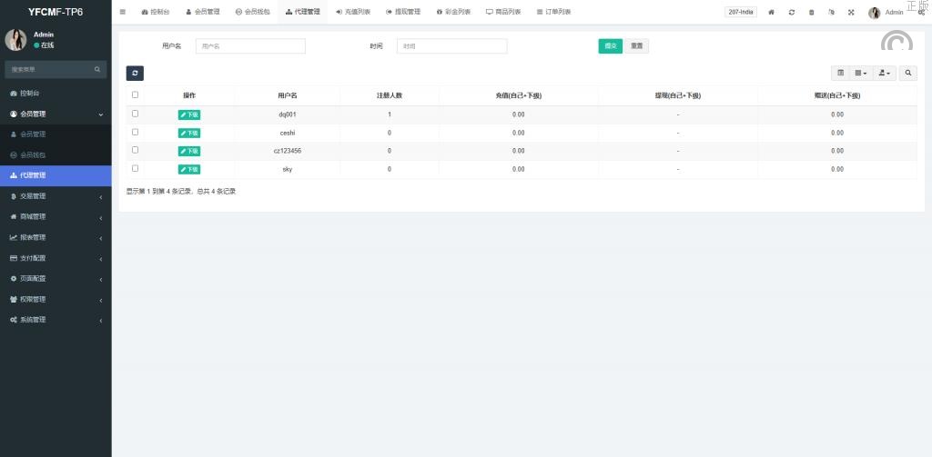932x457 pixels.
Task: Expand the 交易管理 sidebar menu
Action: 56,196
